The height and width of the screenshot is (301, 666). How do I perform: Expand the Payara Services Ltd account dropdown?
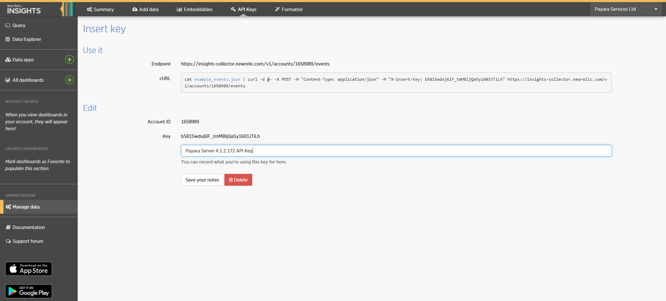pos(625,9)
